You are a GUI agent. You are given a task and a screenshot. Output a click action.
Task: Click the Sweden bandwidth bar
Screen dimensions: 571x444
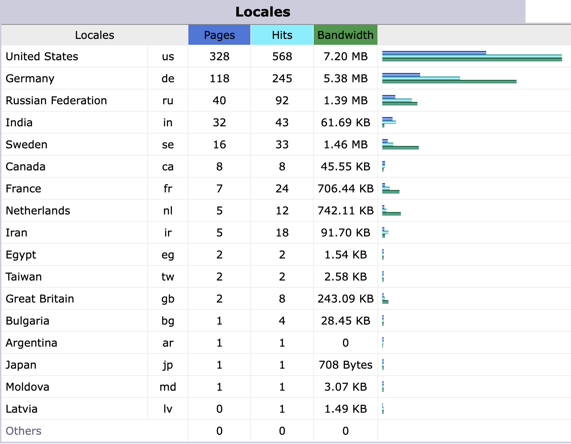click(401, 147)
